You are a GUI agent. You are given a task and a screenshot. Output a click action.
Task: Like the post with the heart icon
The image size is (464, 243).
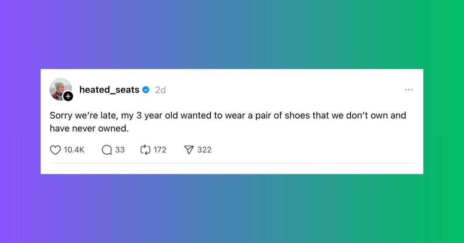(56, 150)
